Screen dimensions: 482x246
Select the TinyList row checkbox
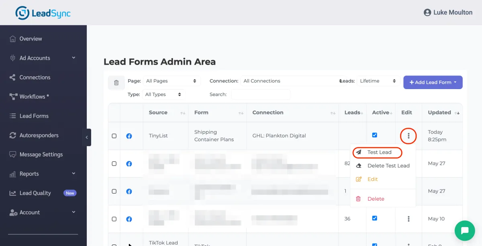(114, 136)
